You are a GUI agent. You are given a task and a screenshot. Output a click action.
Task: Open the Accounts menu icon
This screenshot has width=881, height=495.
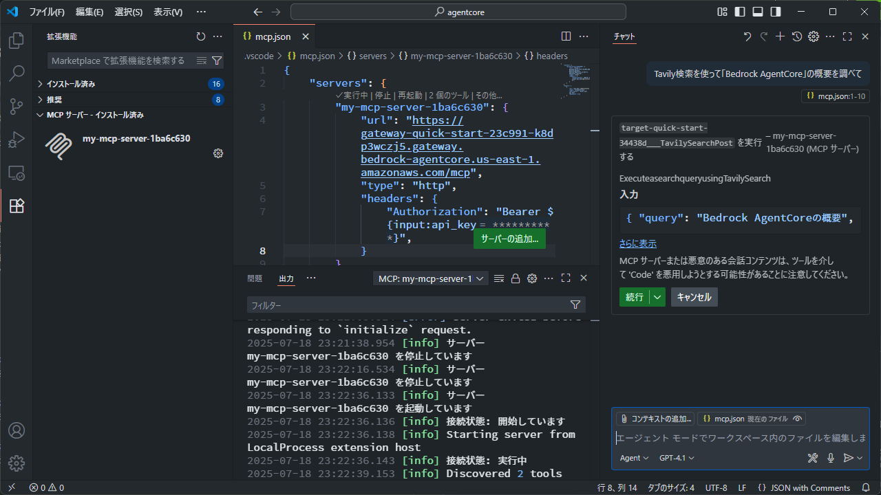pyautogui.click(x=17, y=430)
